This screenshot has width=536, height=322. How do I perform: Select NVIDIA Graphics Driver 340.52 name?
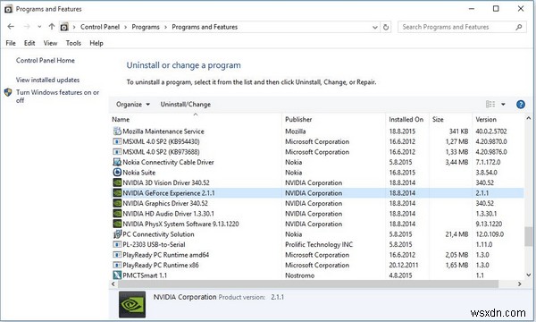point(165,203)
